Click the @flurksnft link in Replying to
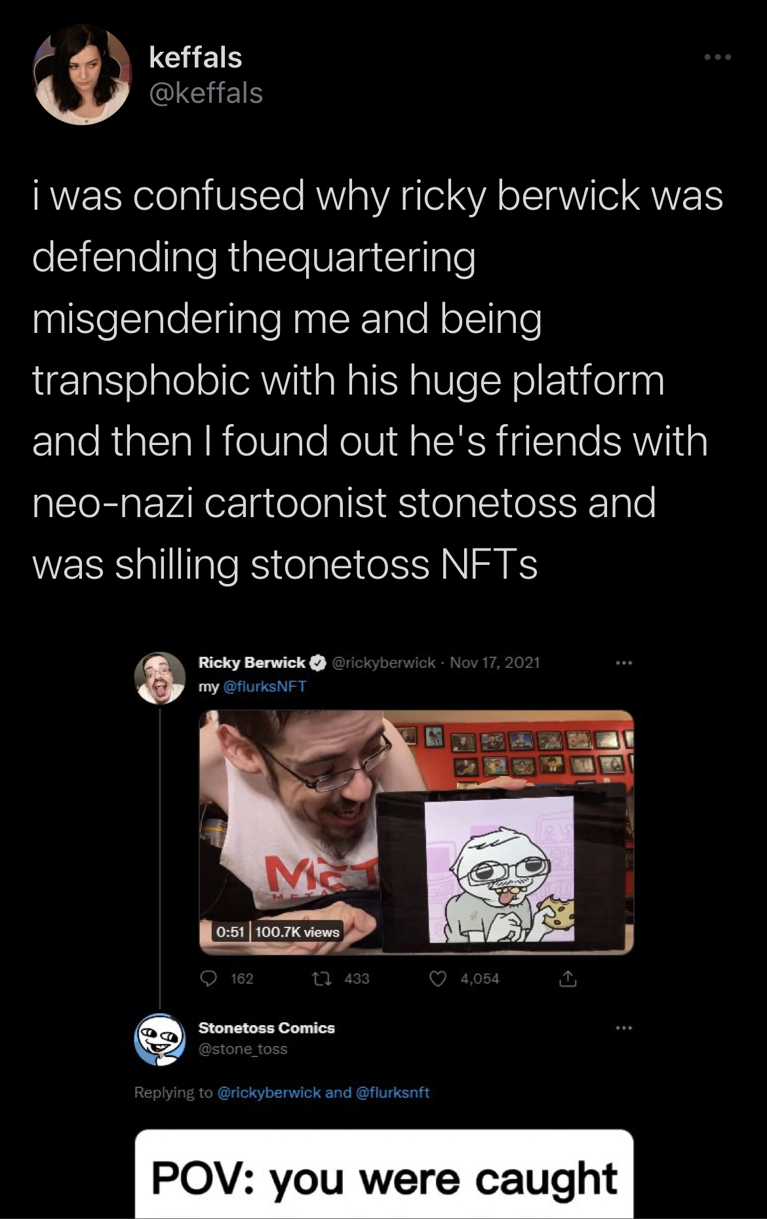The height and width of the screenshot is (1219, 767). click(392, 1092)
